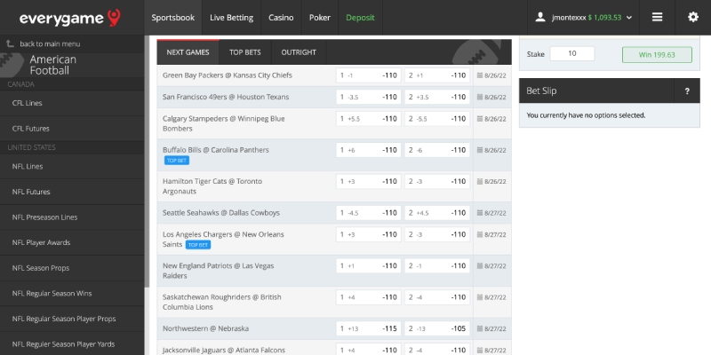The image size is (711, 355).
Task: Bet Calgary Stampeders +5.5
Action: click(368, 119)
